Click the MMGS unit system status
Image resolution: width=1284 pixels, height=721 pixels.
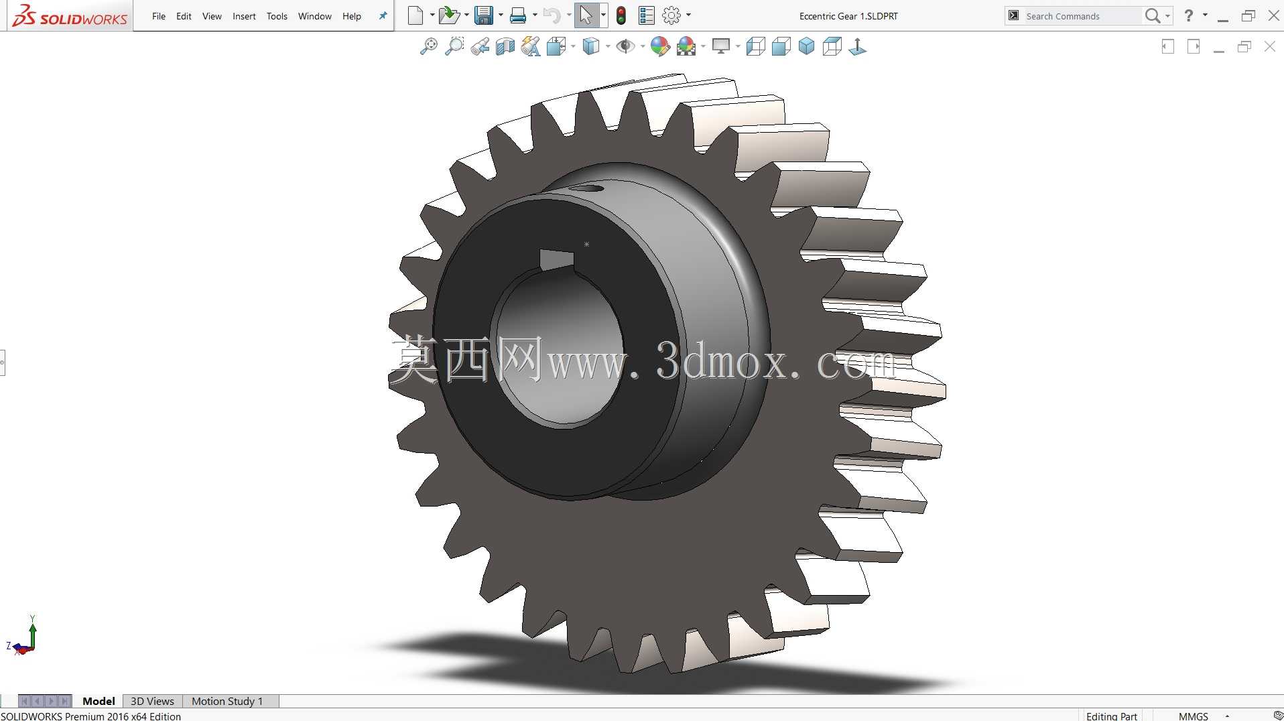1193,716
